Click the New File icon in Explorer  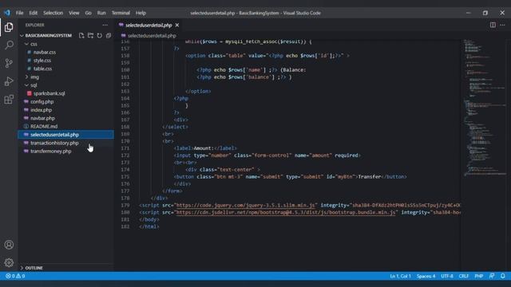click(x=81, y=35)
